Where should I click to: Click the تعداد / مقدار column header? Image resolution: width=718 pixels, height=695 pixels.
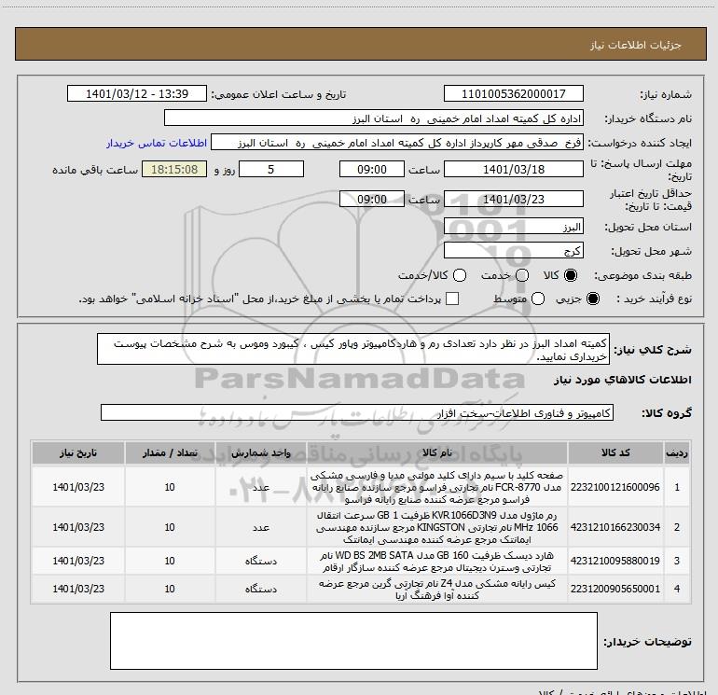click(x=170, y=453)
